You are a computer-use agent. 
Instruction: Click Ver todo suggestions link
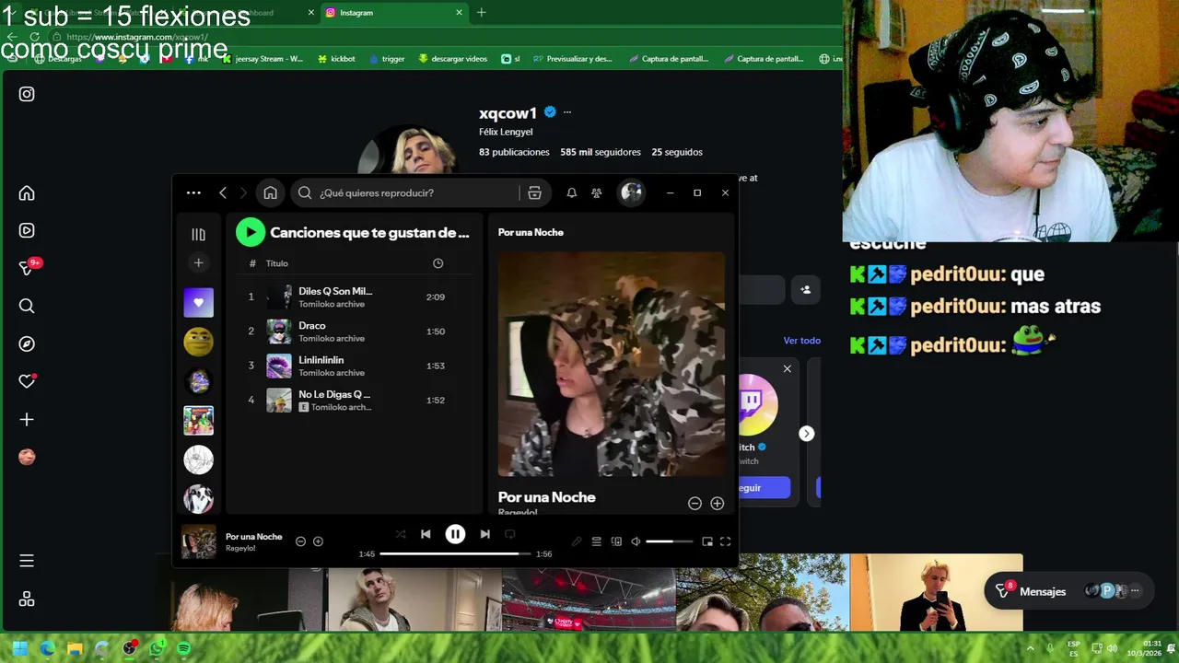point(801,340)
